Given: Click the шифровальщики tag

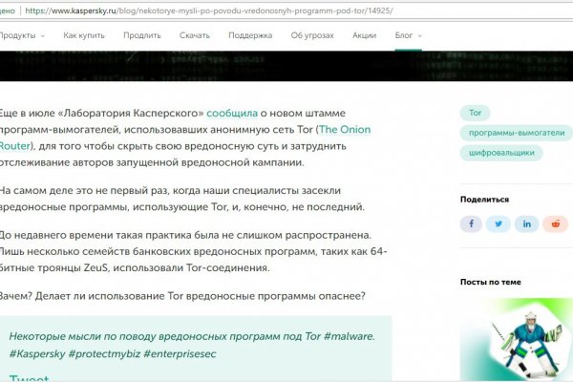Looking at the screenshot, I should click(x=501, y=153).
